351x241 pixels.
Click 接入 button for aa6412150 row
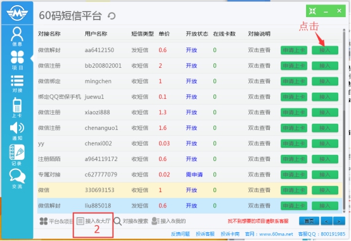tap(325, 50)
